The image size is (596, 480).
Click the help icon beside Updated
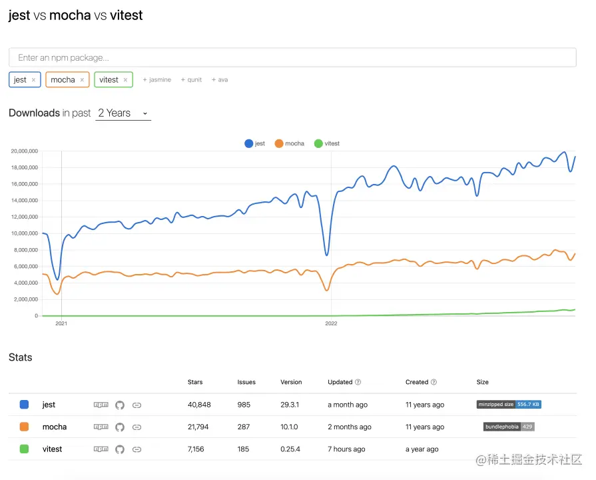coord(358,383)
